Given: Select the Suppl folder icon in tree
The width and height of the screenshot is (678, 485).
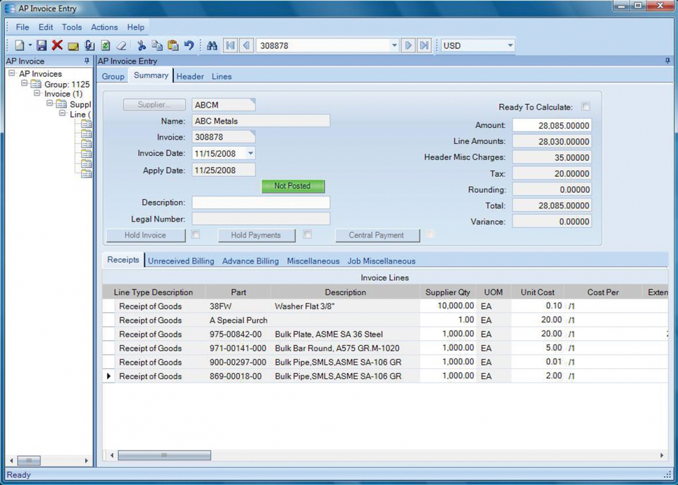Looking at the screenshot, I should pos(62,103).
